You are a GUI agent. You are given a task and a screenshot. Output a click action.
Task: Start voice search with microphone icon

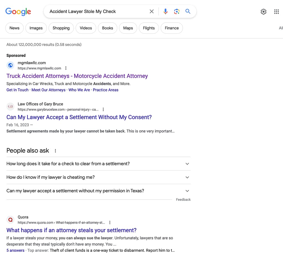coord(165,12)
